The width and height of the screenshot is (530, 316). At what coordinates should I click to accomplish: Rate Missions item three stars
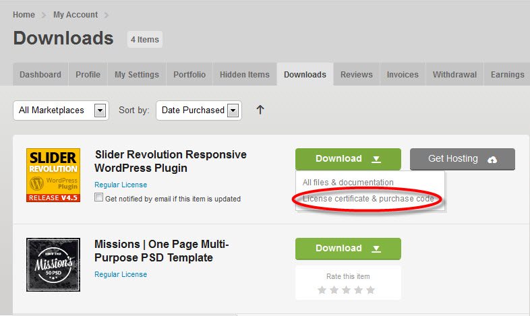(x=346, y=290)
